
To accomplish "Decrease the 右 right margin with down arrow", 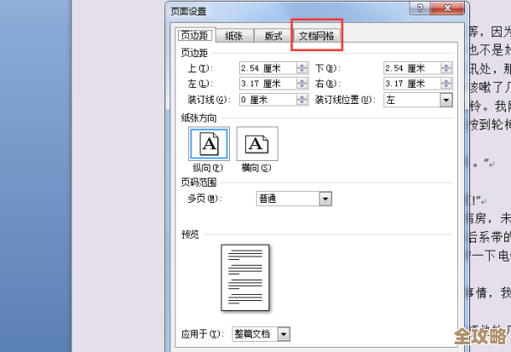I will pyautogui.click(x=446, y=86).
